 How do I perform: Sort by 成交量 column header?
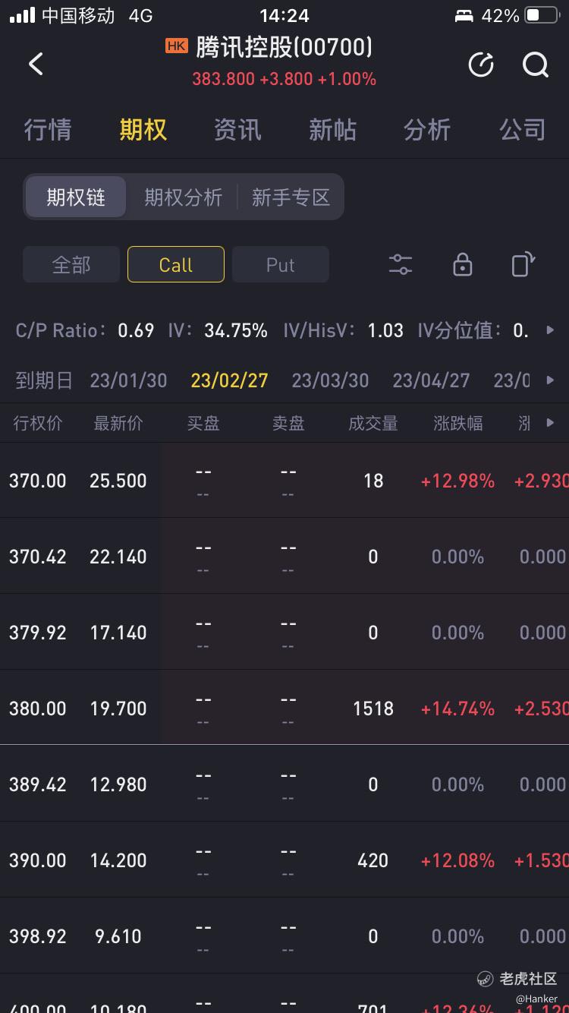coord(373,423)
